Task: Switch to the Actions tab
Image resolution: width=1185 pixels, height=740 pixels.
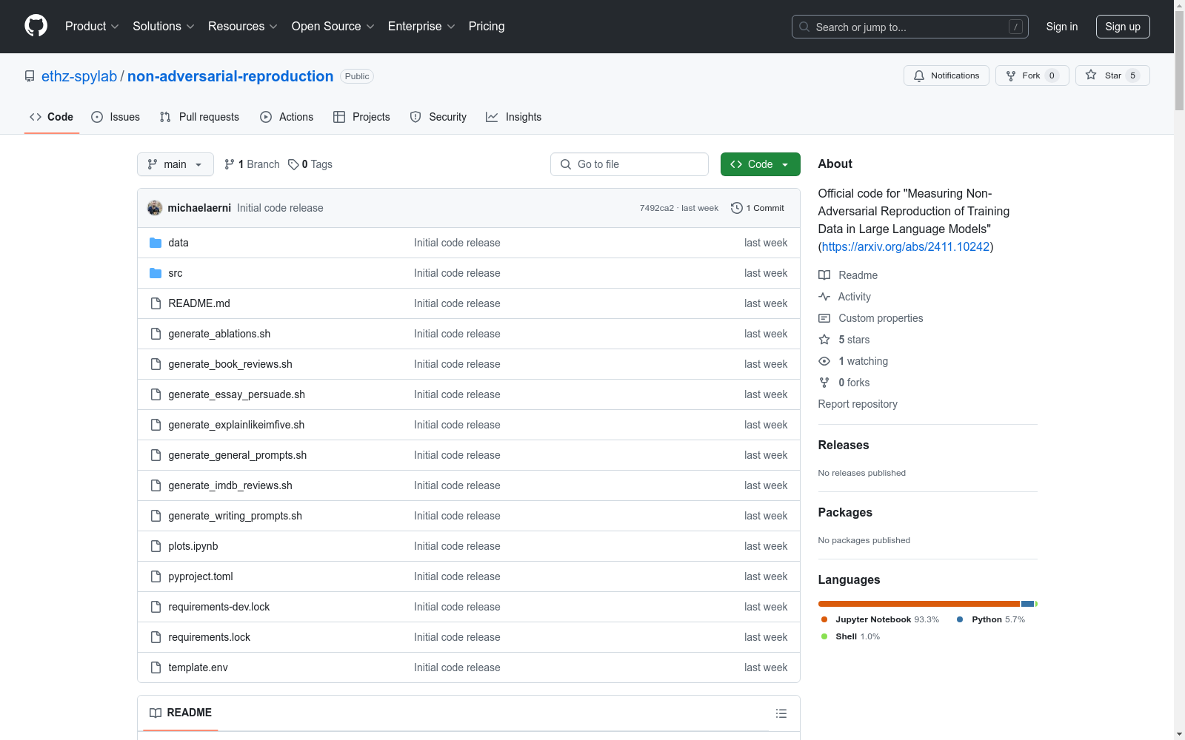Action: click(287, 117)
